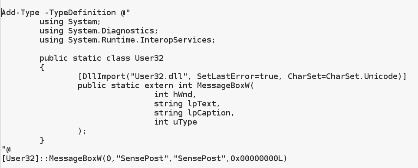Click the hWnd parameter name
Image resolution: width=418 pixels, height=168 pixels.
[x=183, y=94]
